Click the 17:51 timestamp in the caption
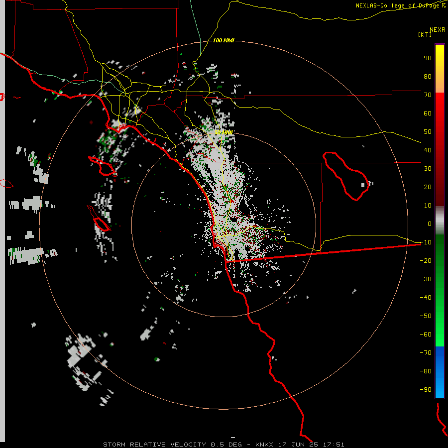Viewport: 448px width, 448px height. (x=334, y=445)
